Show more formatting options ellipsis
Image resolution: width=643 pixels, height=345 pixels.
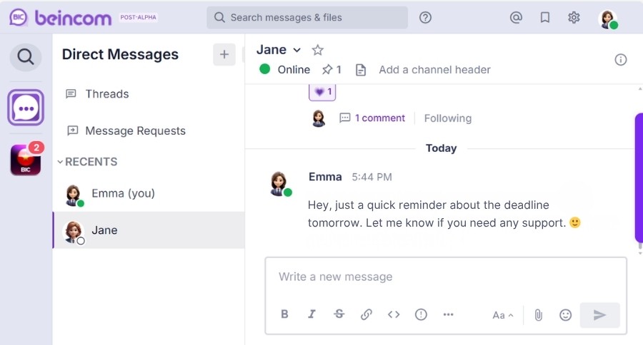[x=448, y=314]
